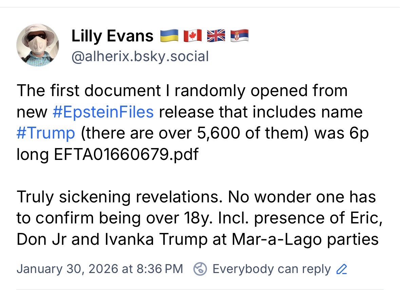The width and height of the screenshot is (400, 290).
Task: Click the Ukraine flag emoji
Action: (x=170, y=36)
